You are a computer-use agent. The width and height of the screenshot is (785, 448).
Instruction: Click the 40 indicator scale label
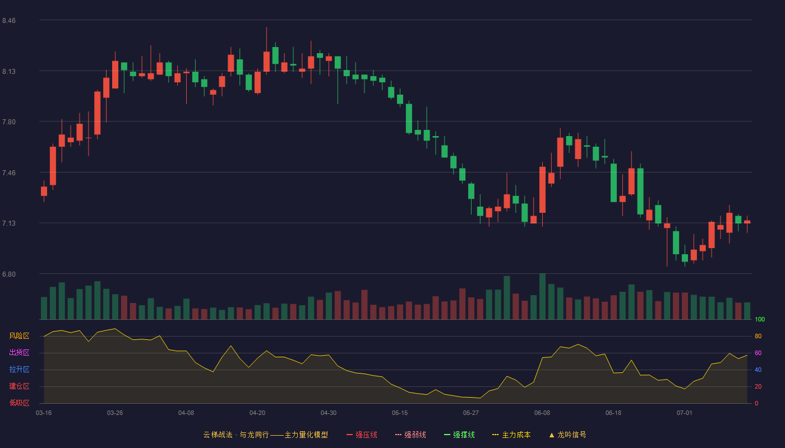click(758, 370)
